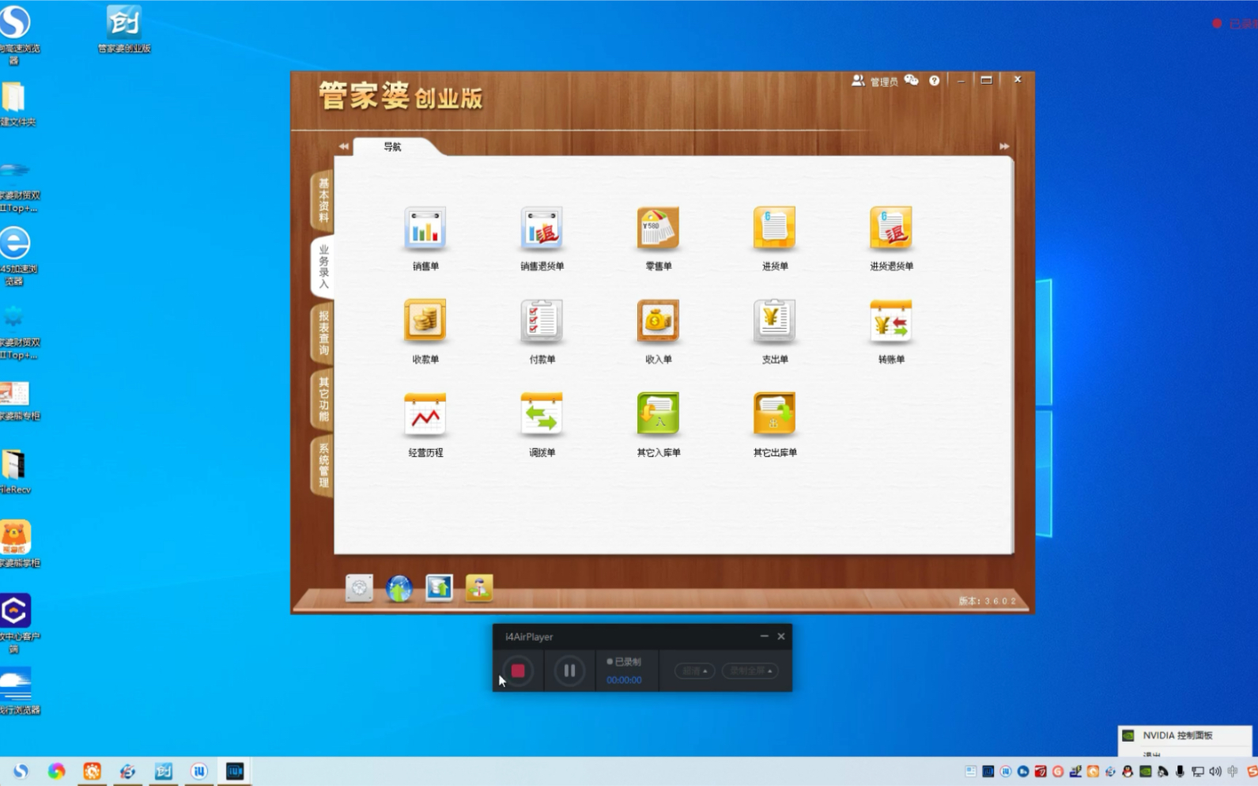
Task: Open the 收款单 receipt voucher icon
Action: pos(425,322)
